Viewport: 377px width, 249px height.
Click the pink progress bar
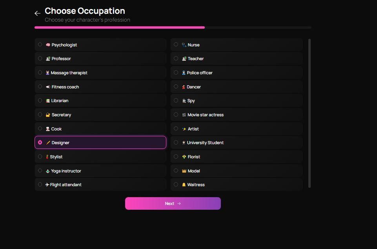[x=119, y=27]
